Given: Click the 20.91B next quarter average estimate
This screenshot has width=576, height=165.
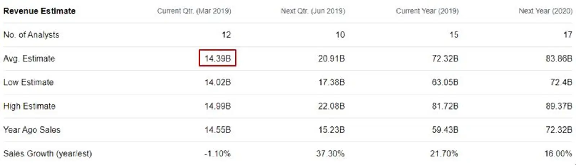Looking at the screenshot, I should click(x=331, y=58).
